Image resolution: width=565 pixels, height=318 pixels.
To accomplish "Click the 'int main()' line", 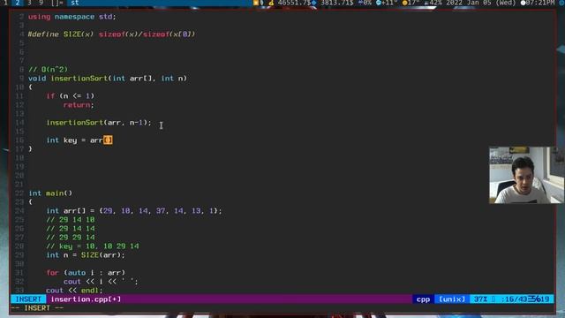I will (x=50, y=193).
